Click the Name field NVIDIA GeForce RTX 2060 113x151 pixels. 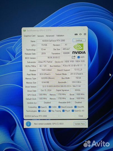click(54, 41)
